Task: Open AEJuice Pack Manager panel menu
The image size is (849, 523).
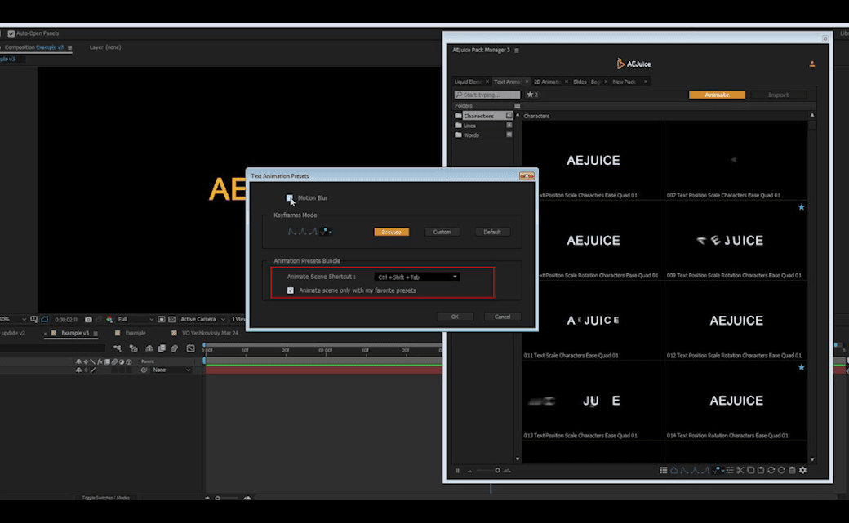Action: pos(517,51)
